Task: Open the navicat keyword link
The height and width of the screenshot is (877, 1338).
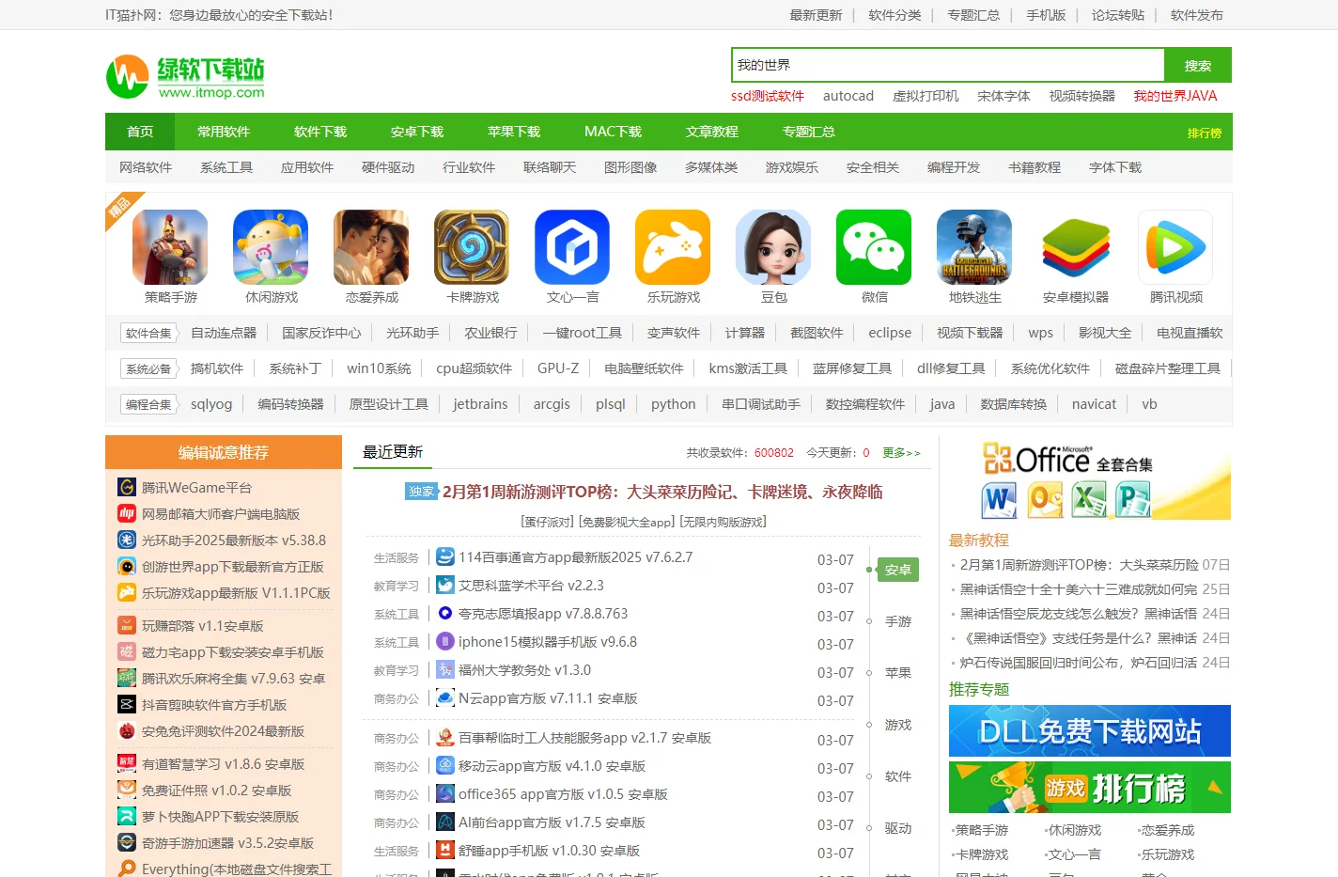Action: coord(1095,404)
